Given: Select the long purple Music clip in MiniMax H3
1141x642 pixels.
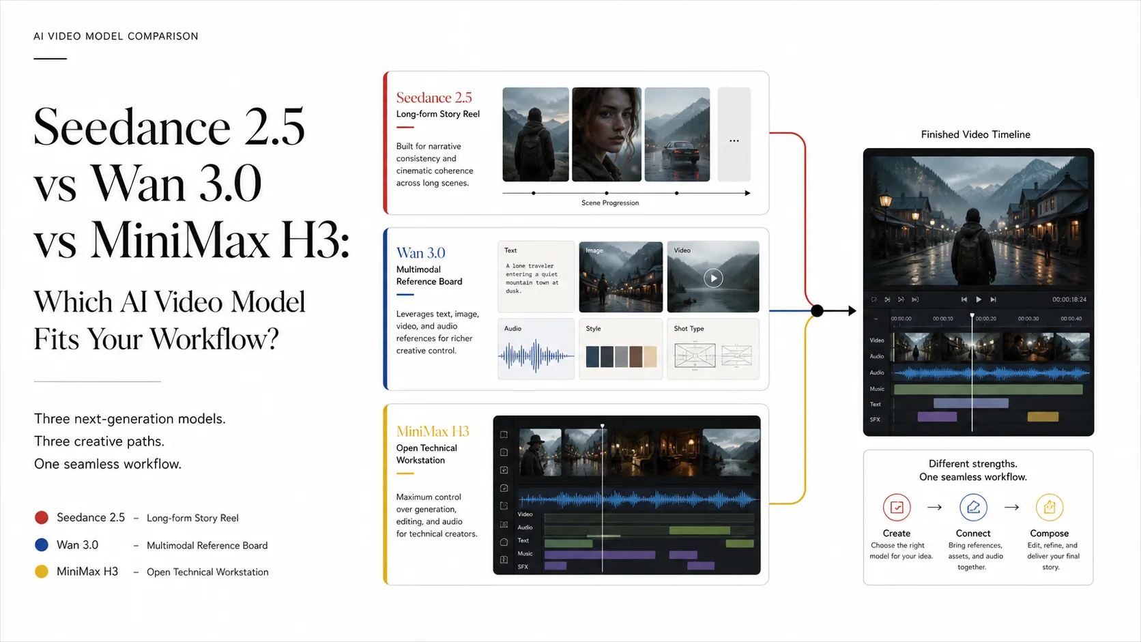Looking at the screenshot, I should (x=600, y=555).
